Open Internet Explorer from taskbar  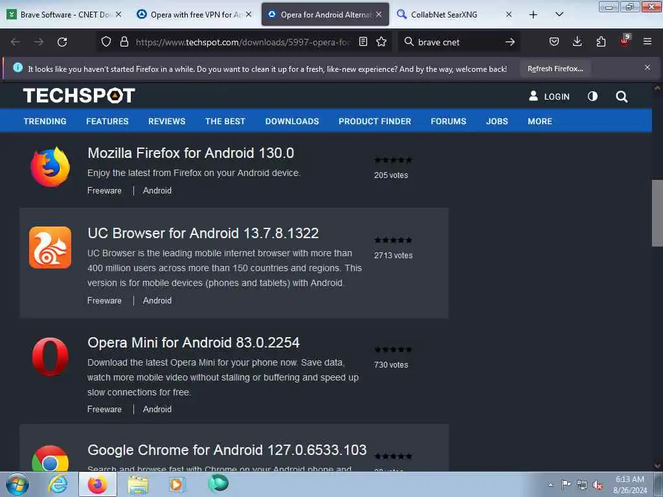(58, 484)
